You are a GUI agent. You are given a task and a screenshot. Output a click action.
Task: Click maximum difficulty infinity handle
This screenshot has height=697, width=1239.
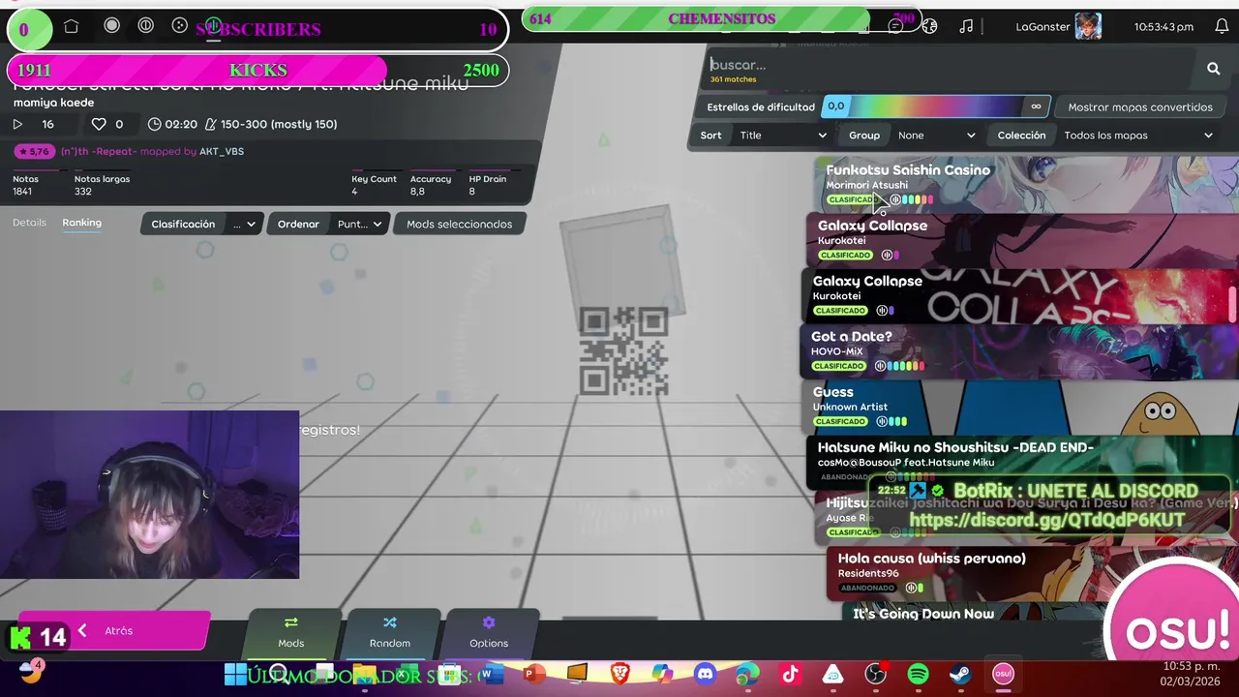[1036, 106]
